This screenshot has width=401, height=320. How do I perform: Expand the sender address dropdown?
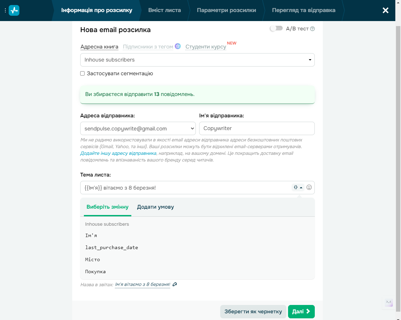point(138,128)
